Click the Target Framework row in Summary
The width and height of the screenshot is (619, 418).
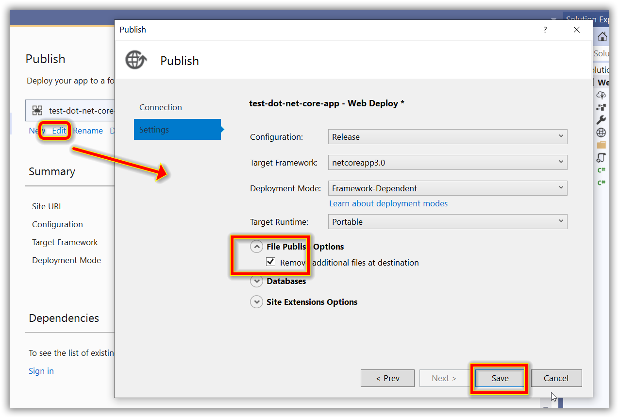[65, 242]
